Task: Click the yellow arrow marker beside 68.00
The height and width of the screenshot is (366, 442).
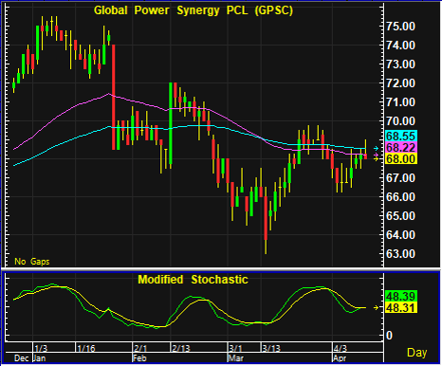Action: (x=376, y=159)
